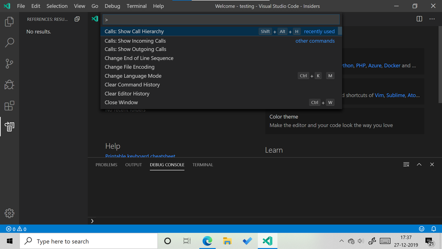
Task: Click the editor vertical scrollbar
Action: (440, 65)
